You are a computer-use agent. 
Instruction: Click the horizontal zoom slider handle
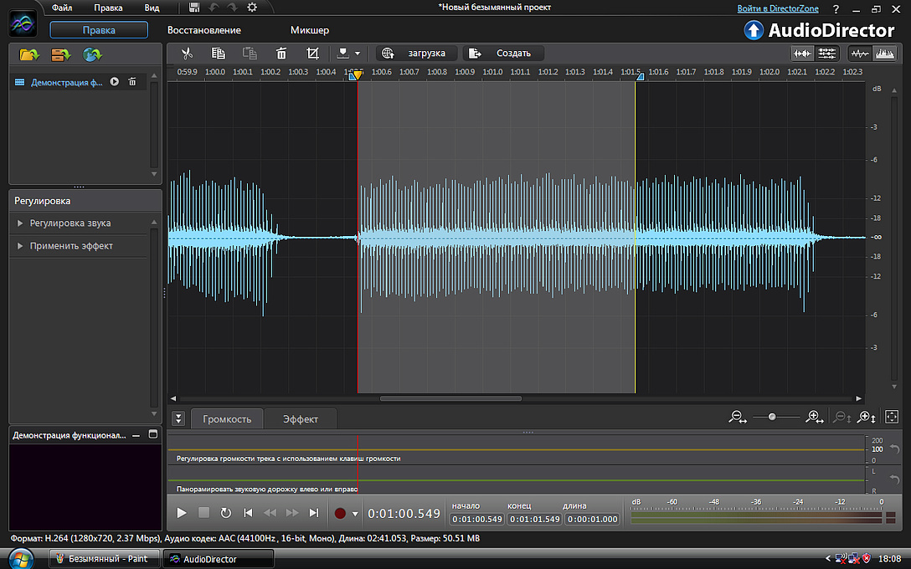click(772, 417)
